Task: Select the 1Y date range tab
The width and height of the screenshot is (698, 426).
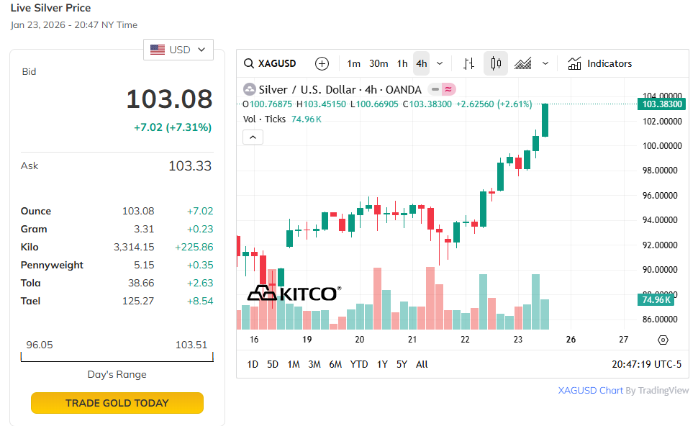Action: 382,364
